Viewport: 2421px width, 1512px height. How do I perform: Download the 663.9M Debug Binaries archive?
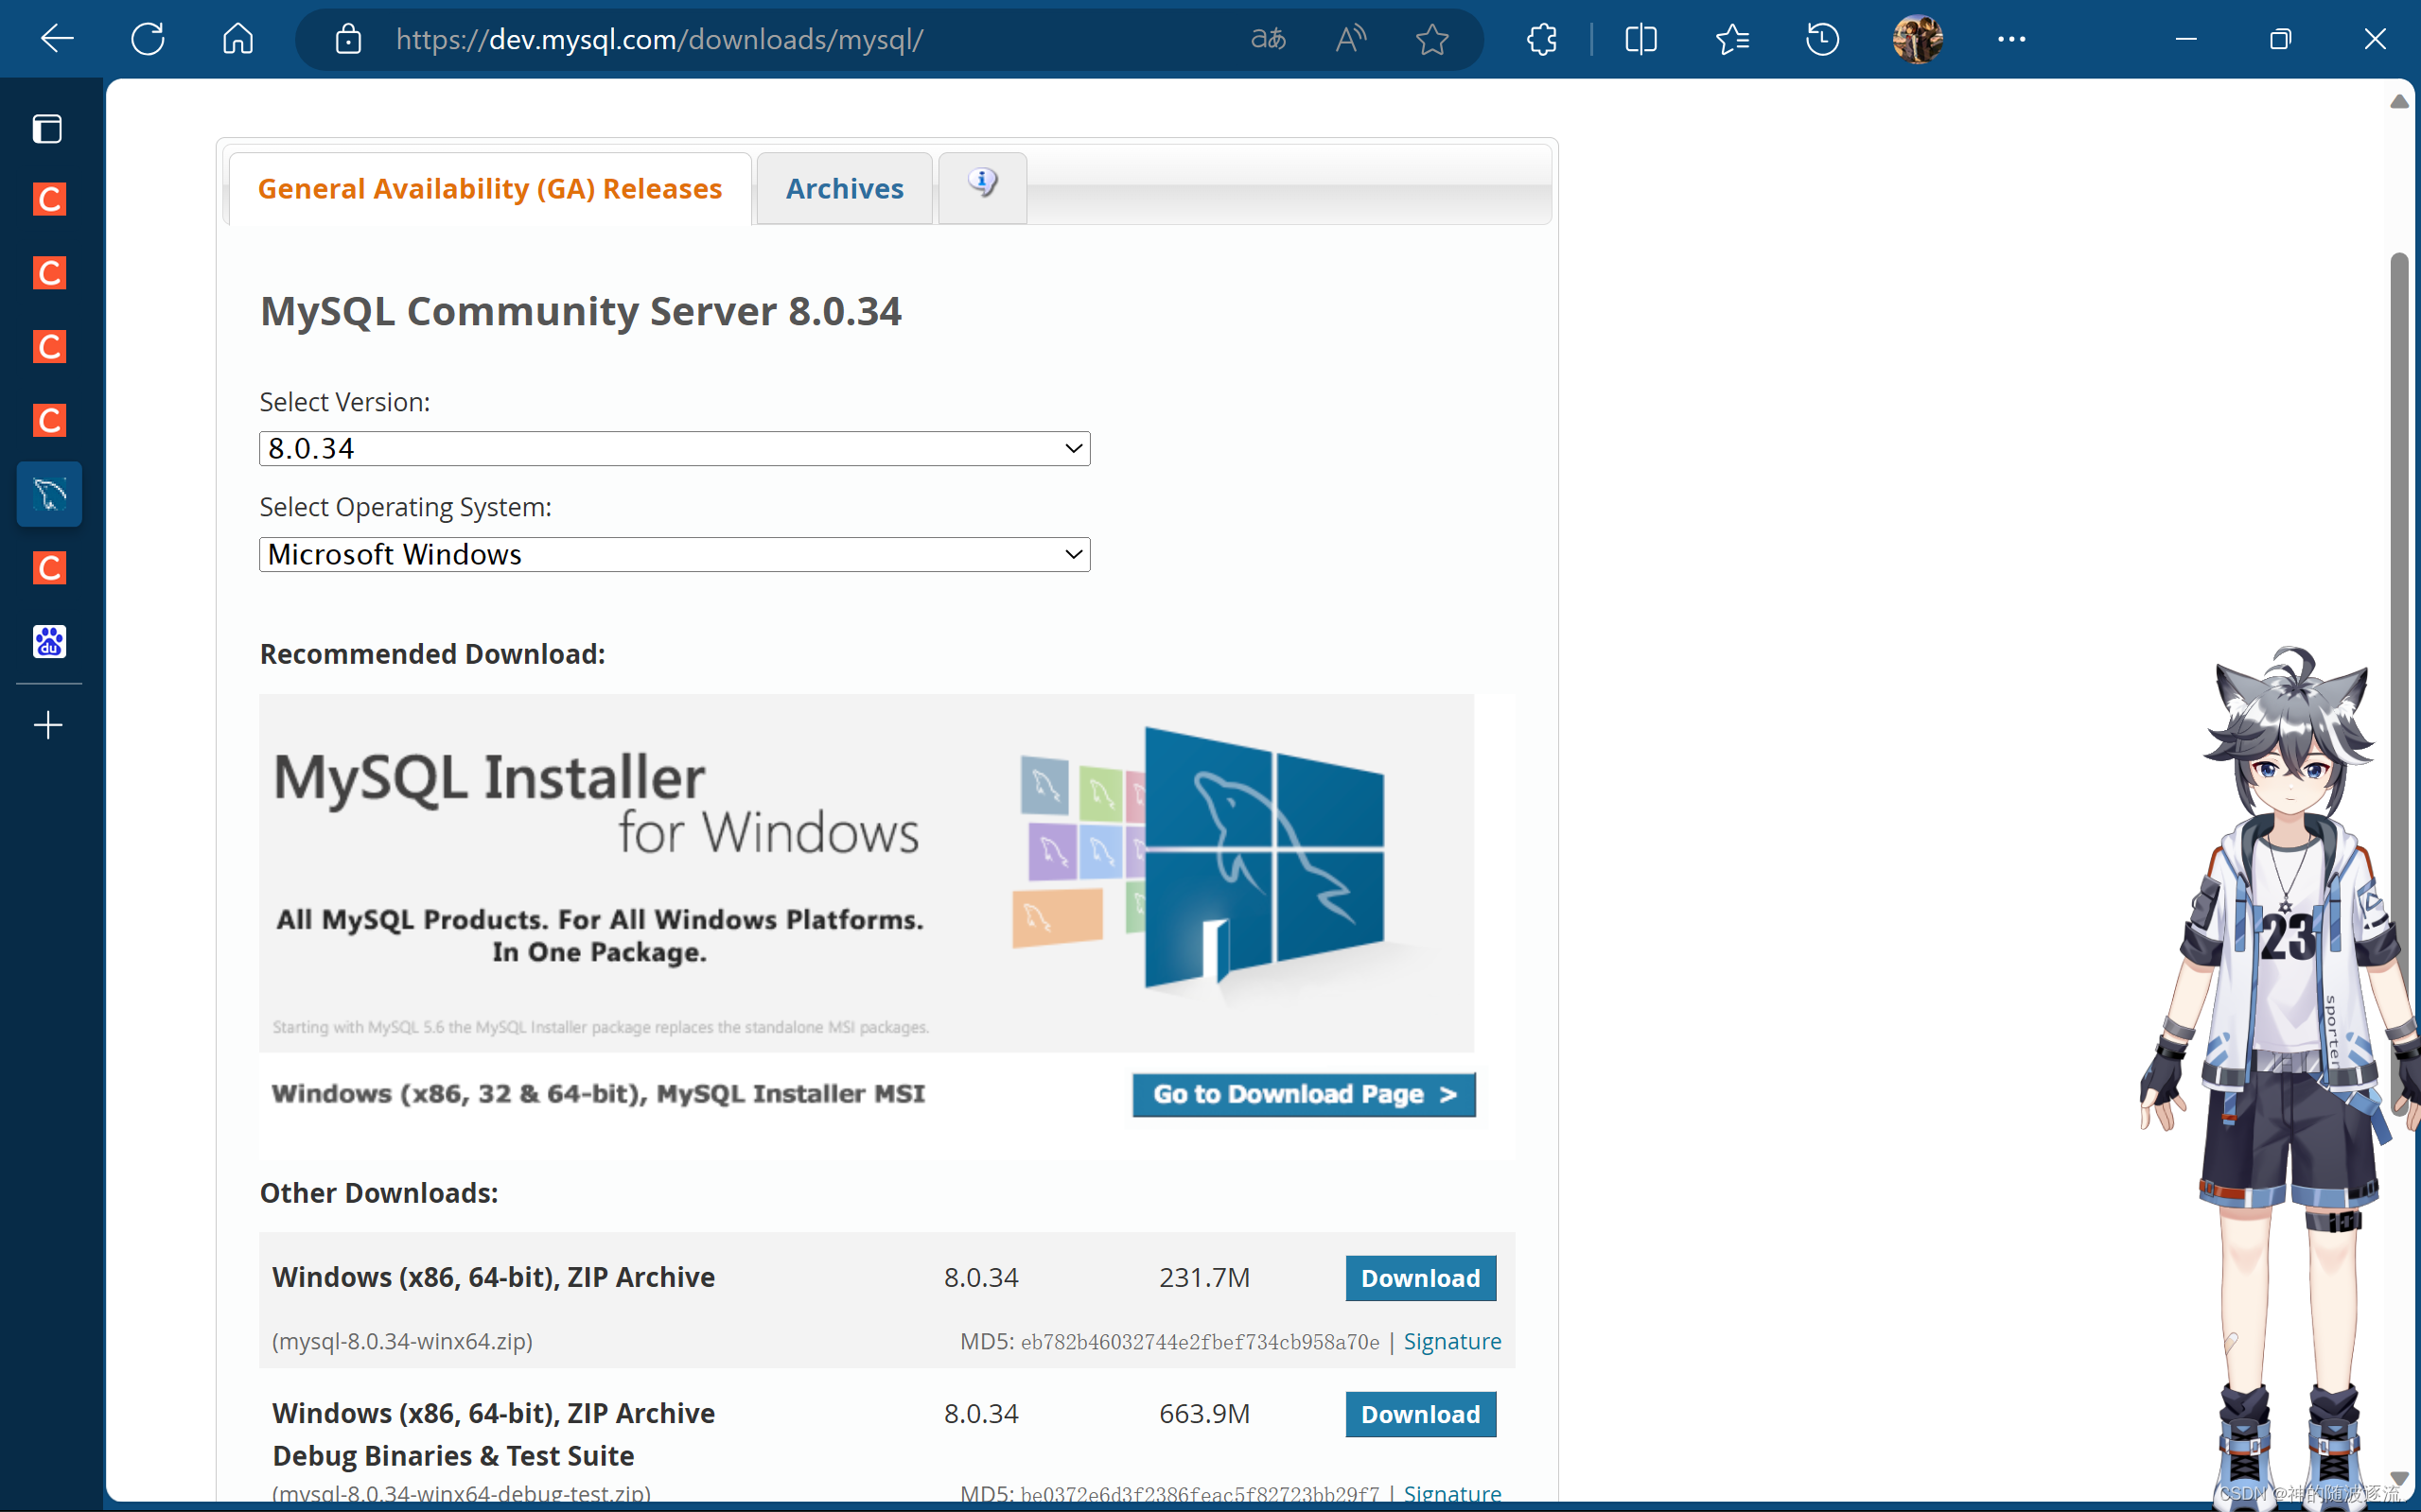tap(1421, 1414)
